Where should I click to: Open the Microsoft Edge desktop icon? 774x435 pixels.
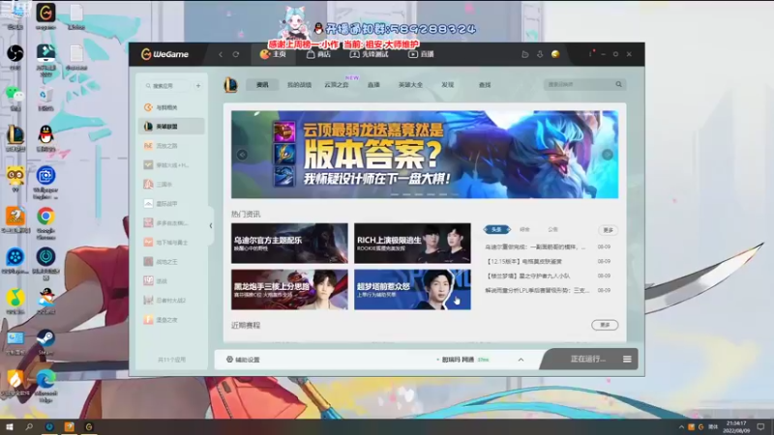click(45, 386)
